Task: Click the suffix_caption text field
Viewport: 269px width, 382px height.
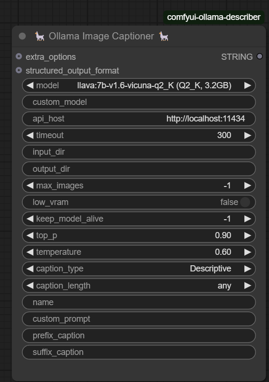Action: [x=139, y=352]
